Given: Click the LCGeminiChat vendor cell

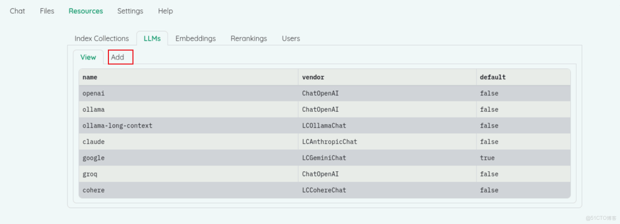Looking at the screenshot, I should point(387,158).
